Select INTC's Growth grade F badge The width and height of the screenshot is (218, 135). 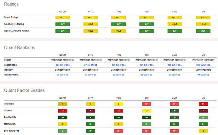[91, 111]
